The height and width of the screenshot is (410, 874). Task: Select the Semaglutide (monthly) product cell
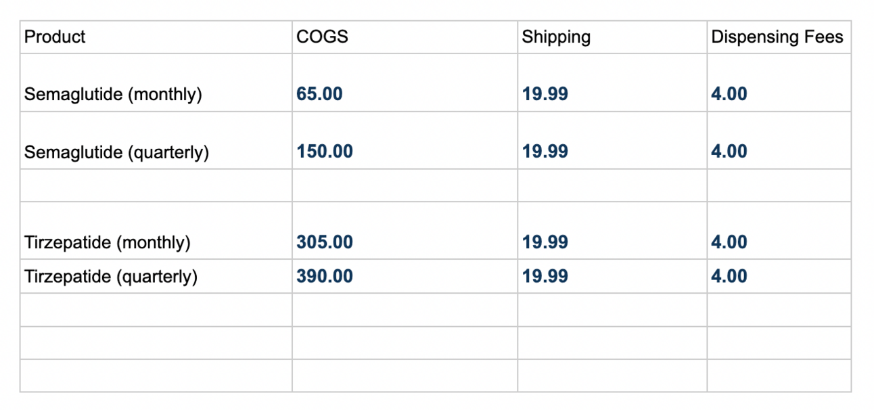click(x=113, y=94)
